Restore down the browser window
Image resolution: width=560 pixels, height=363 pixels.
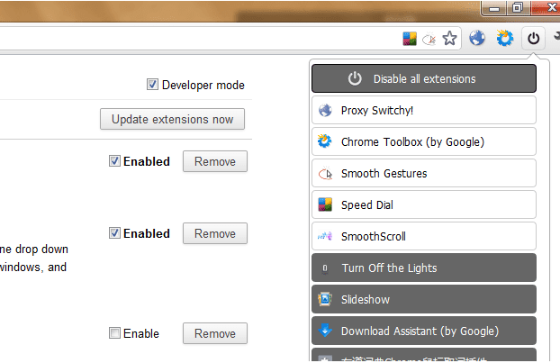pos(518,8)
